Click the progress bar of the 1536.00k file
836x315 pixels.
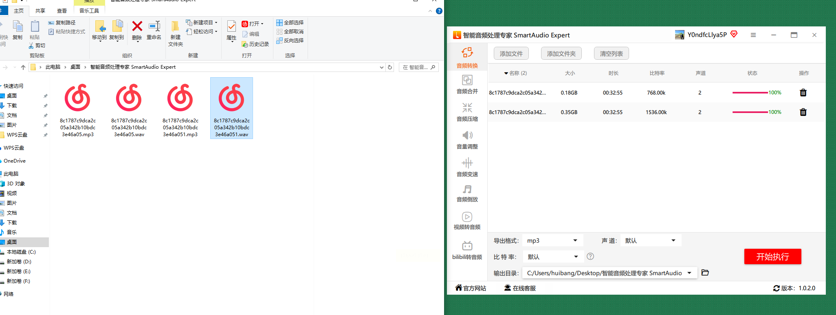pos(750,112)
